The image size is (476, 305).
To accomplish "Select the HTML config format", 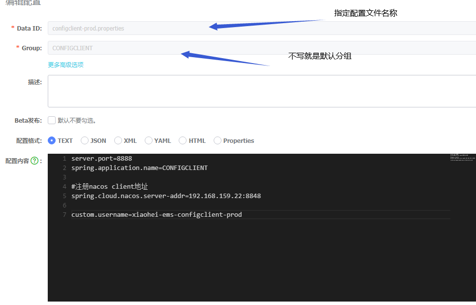I will 183,140.
